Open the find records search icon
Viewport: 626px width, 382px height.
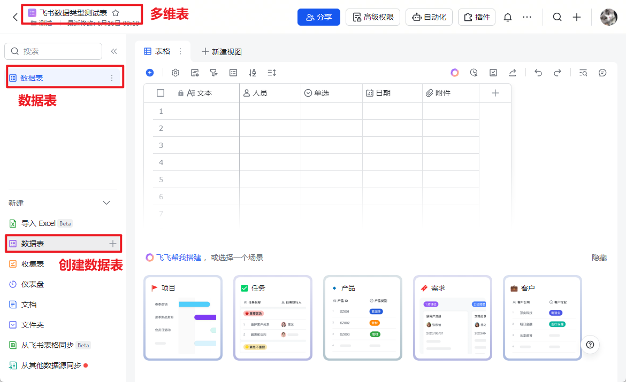click(x=583, y=73)
